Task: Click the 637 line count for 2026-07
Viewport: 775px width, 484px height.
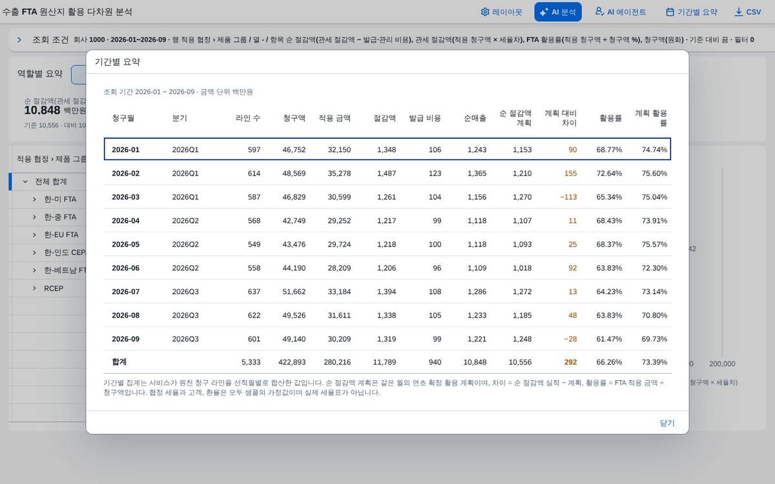Action: point(254,292)
